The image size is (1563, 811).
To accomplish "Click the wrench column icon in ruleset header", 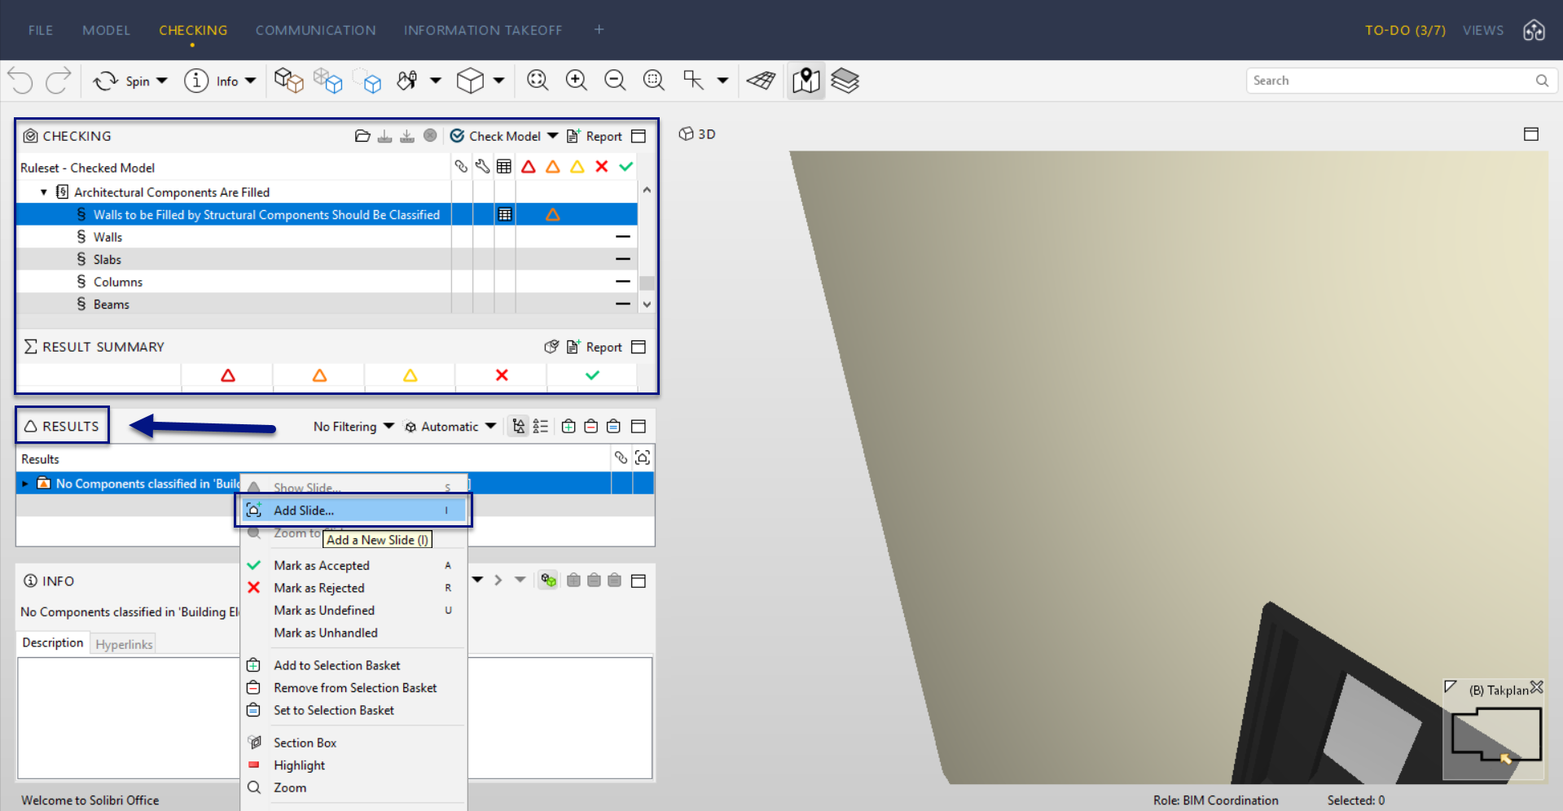I will [483, 167].
